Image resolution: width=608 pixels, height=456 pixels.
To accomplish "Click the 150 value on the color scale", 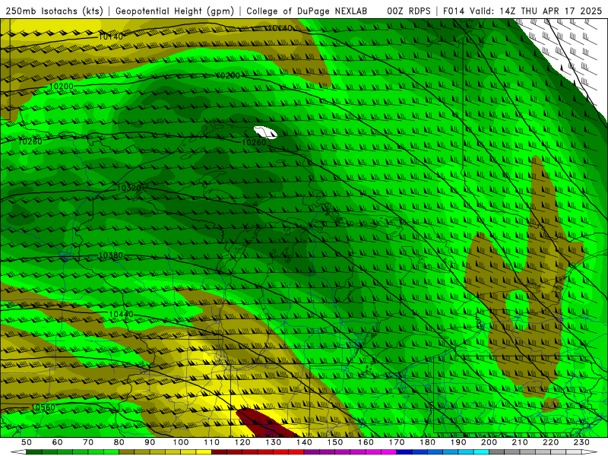I will (335, 442).
